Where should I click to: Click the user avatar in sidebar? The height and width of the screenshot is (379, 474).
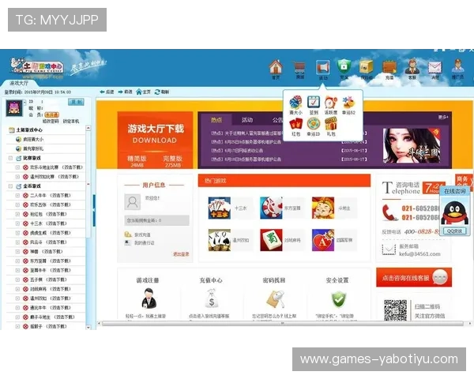click(14, 108)
